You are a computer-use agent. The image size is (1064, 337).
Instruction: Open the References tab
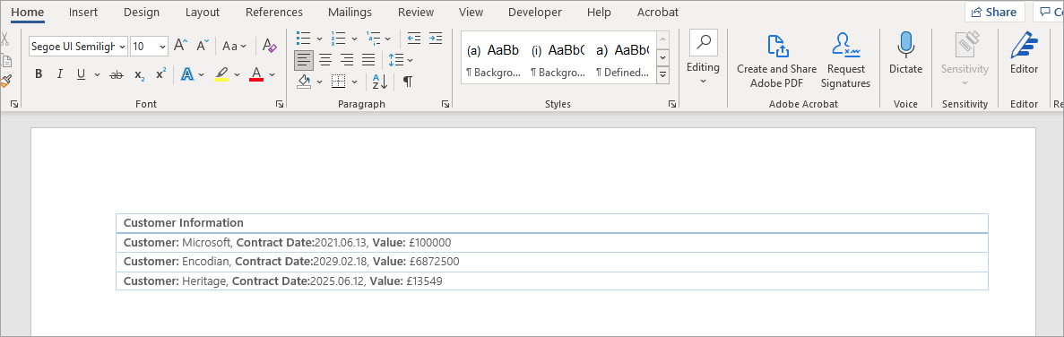(x=274, y=13)
